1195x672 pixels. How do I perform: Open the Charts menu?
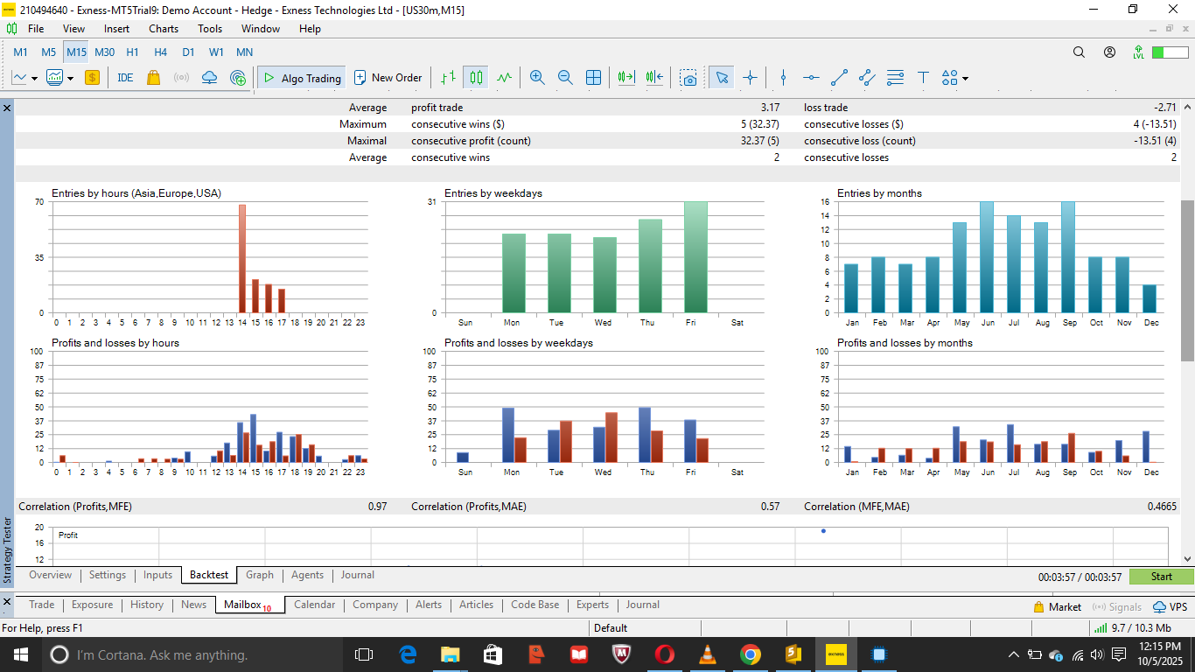(x=164, y=29)
